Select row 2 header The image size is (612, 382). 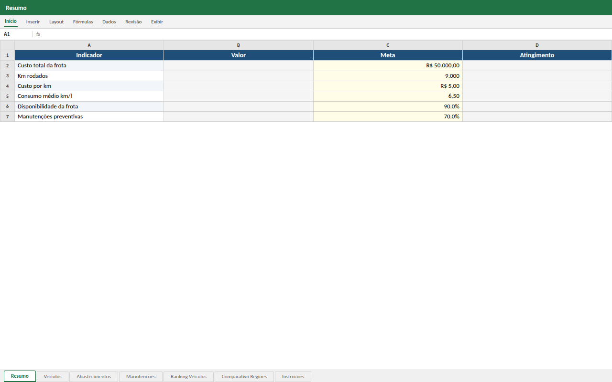point(7,65)
